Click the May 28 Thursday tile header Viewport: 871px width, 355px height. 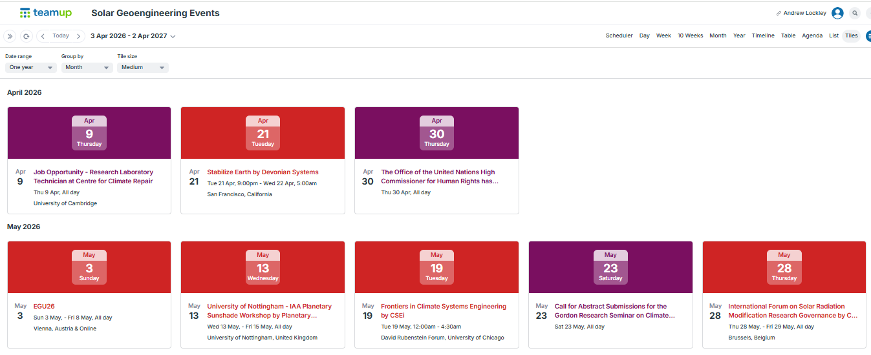[784, 267]
